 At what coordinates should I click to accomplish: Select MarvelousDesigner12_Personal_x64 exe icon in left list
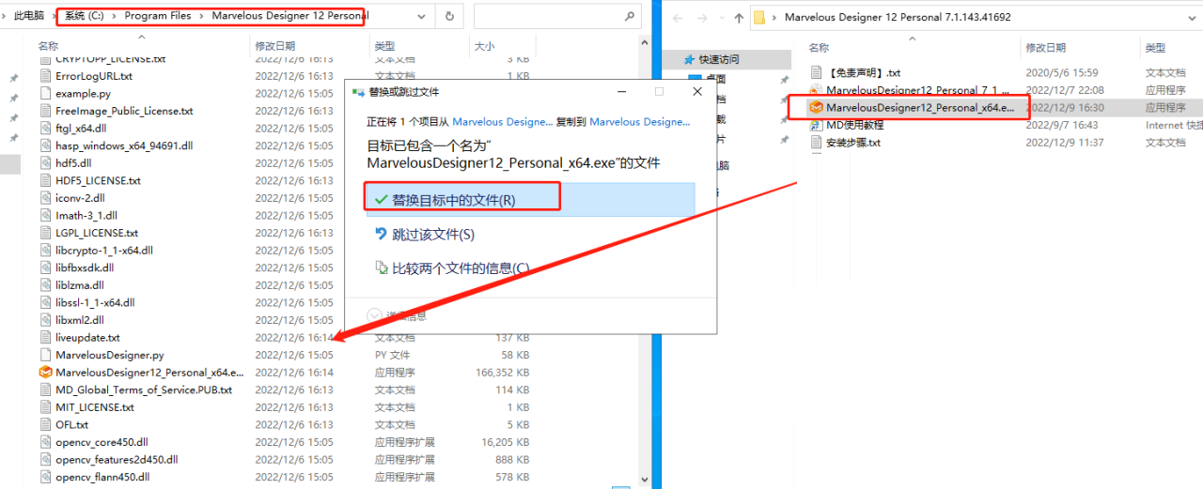46,372
